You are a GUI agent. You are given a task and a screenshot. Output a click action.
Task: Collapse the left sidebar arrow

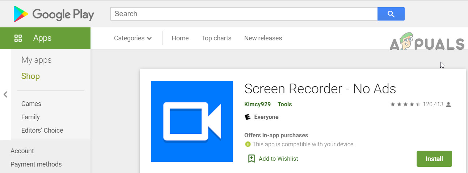click(5, 94)
